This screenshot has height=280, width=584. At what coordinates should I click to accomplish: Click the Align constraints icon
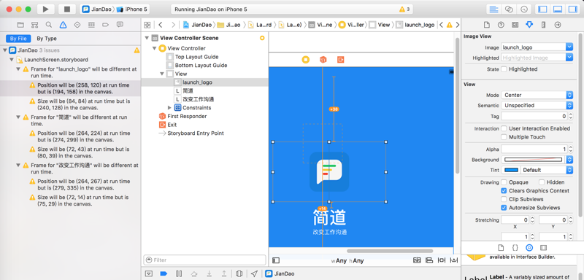429,260
